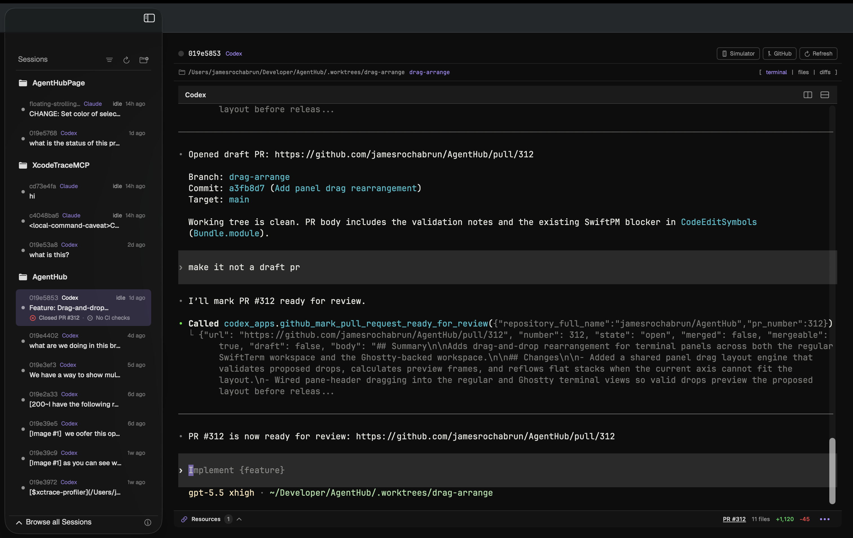This screenshot has height=538, width=853.
Task: Click the drag-arrange branch label in path bar
Action: (x=429, y=72)
